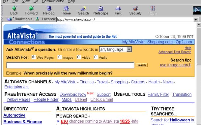
Task: Open the Travel channel link
Action: pos(102,82)
